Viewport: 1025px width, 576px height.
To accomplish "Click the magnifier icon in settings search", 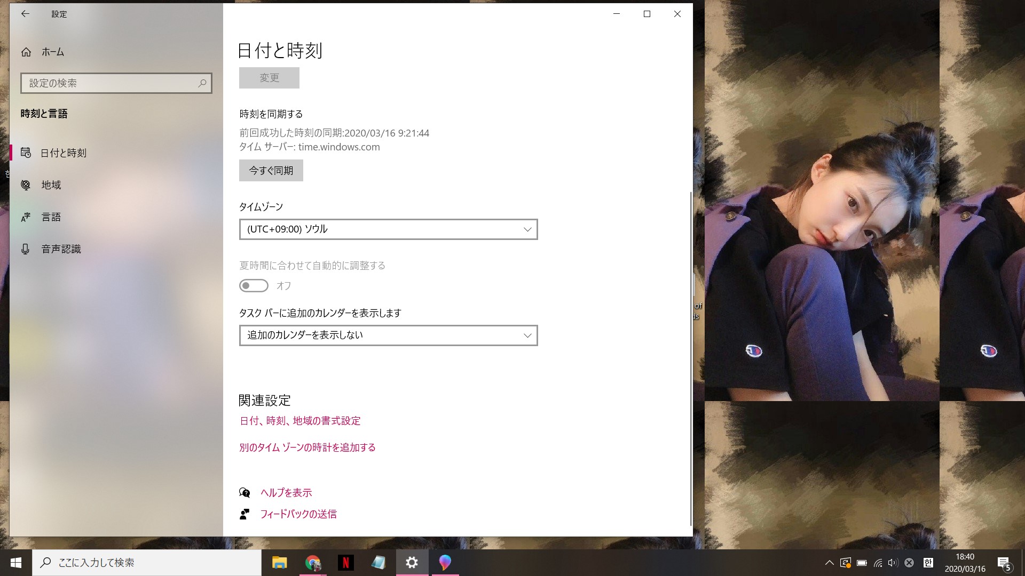I will click(x=202, y=83).
